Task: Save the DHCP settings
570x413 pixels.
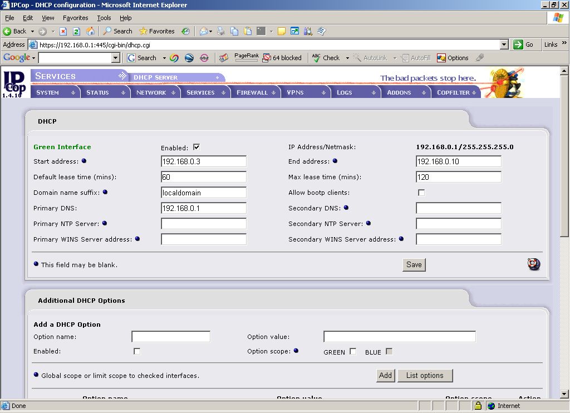Action: 414,265
